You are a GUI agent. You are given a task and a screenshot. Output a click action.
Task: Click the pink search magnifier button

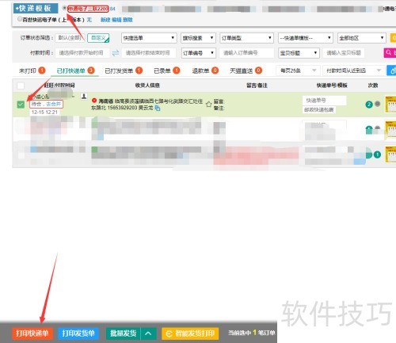(390, 53)
